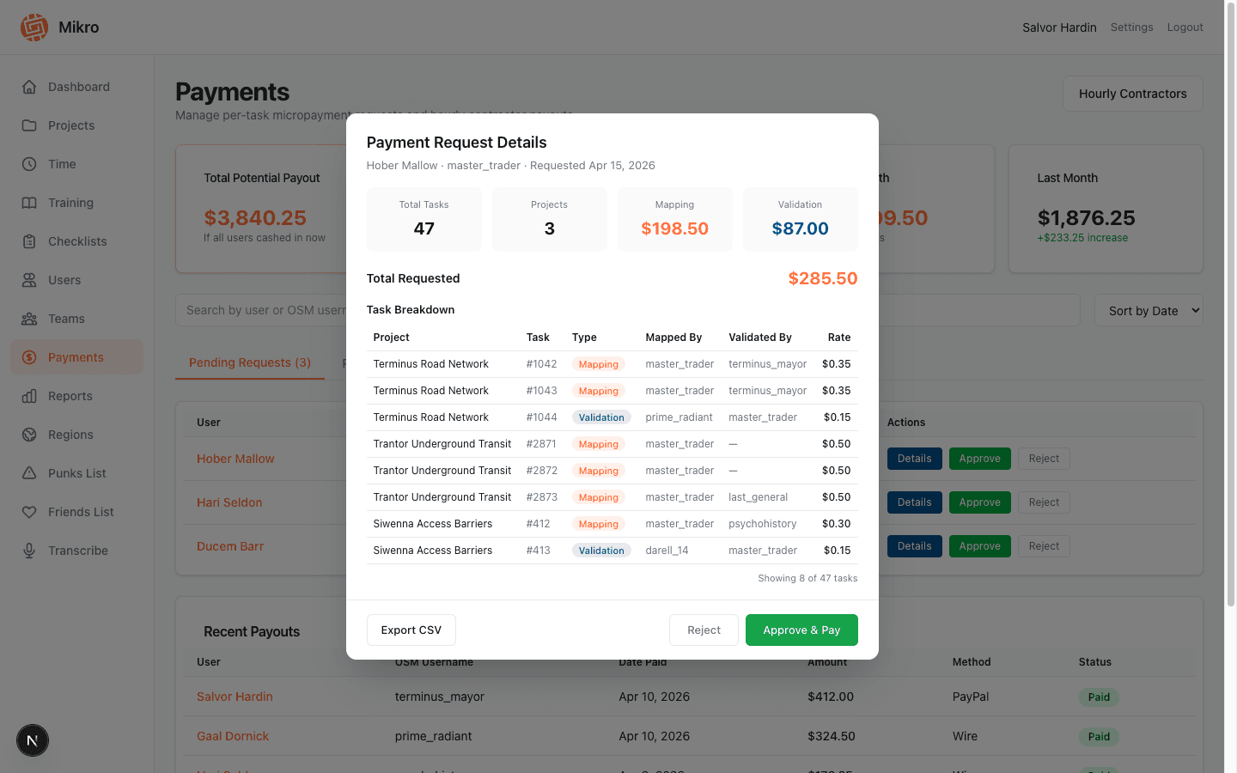Click the search by user input field
The width and height of the screenshot is (1237, 773).
tap(258, 310)
